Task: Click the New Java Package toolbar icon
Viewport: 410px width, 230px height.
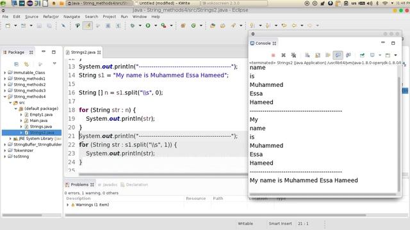Action: (x=183, y=26)
